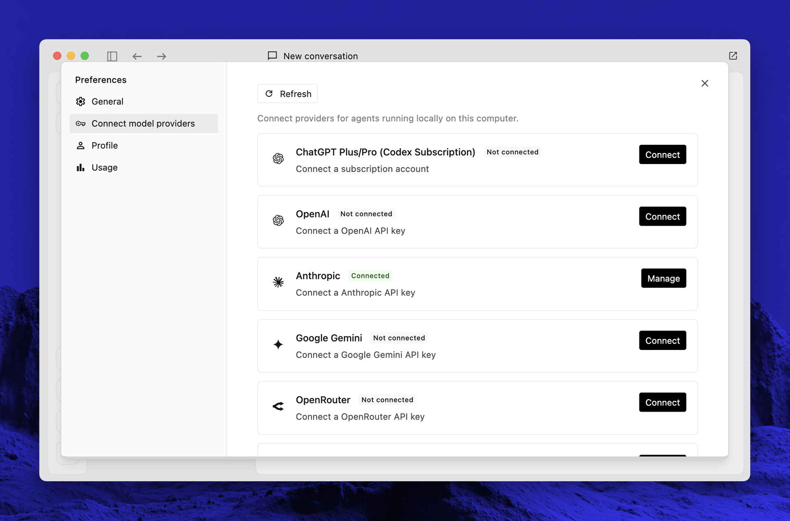Image resolution: width=790 pixels, height=521 pixels.
Task: Connect the OpenRouter provider
Action: (x=662, y=403)
